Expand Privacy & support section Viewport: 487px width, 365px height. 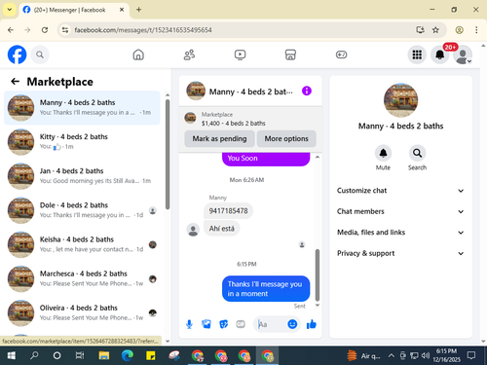(x=400, y=253)
